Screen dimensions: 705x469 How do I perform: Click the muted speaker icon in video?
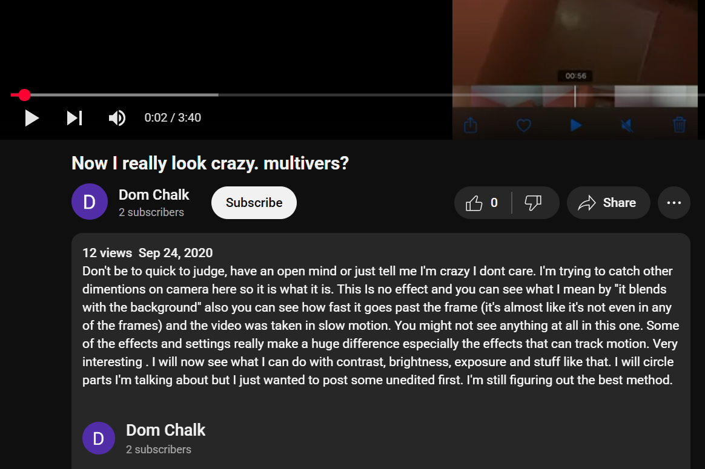click(627, 125)
